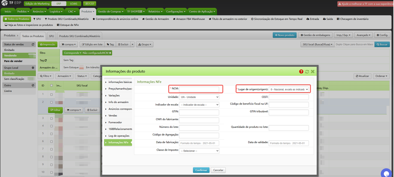Open the Lugar de origem dropdown
Image resolution: width=394 pixels, height=177 pixels.
pos(289,88)
